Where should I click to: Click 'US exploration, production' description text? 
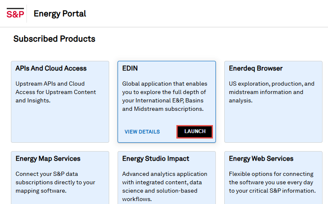coord(272,92)
